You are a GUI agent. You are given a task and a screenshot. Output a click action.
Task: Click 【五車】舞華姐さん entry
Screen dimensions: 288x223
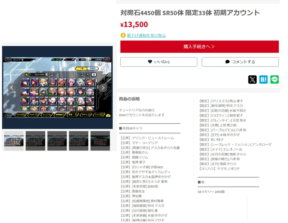pyautogui.click(x=134, y=153)
